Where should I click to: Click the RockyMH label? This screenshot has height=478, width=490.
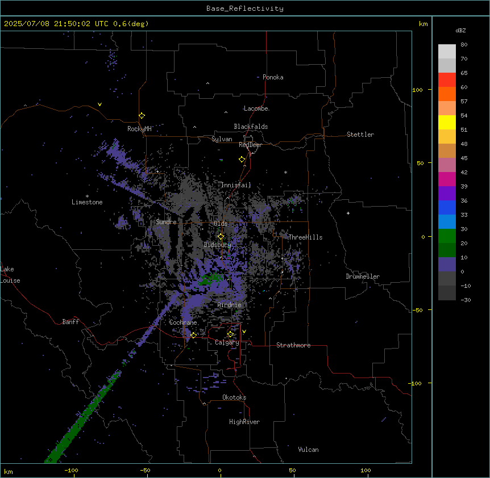(139, 129)
